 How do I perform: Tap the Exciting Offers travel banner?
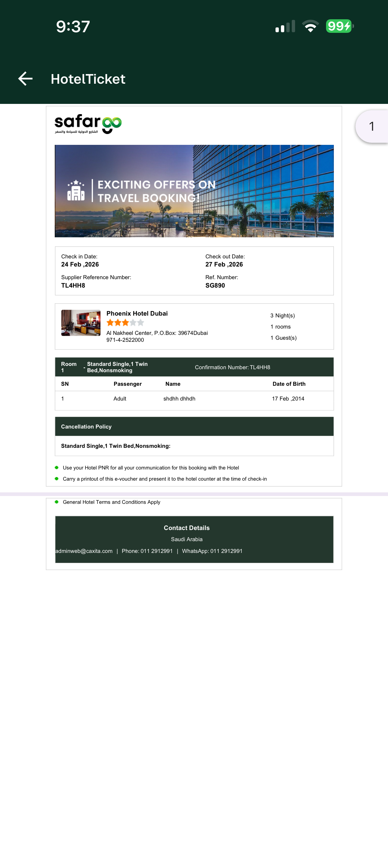coord(194,191)
